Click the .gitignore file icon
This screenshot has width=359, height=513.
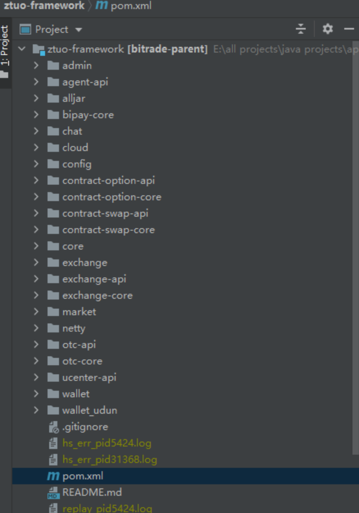click(53, 427)
